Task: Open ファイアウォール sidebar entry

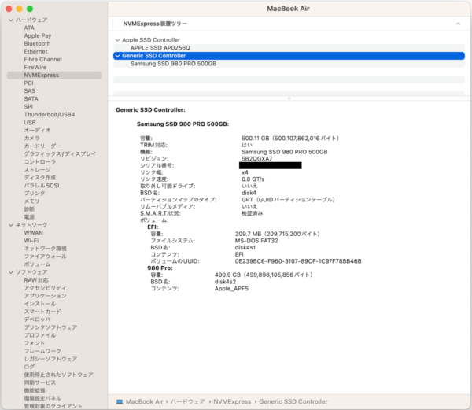Action: tap(45, 257)
